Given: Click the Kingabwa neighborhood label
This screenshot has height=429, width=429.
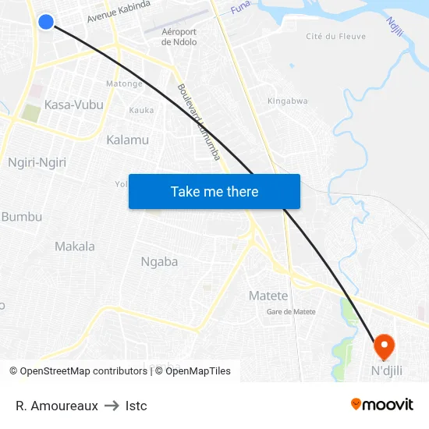Looking at the screenshot, I should pyautogui.click(x=288, y=101).
